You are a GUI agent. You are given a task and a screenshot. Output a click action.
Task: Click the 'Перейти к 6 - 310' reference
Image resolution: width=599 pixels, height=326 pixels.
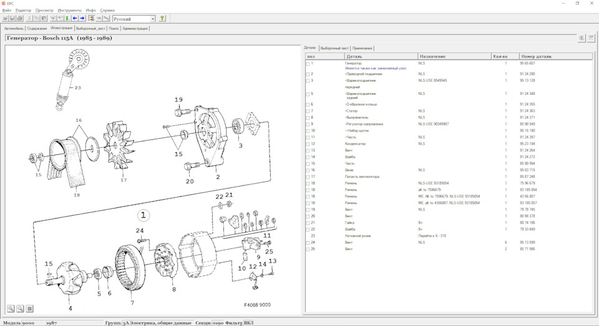tap(433, 236)
